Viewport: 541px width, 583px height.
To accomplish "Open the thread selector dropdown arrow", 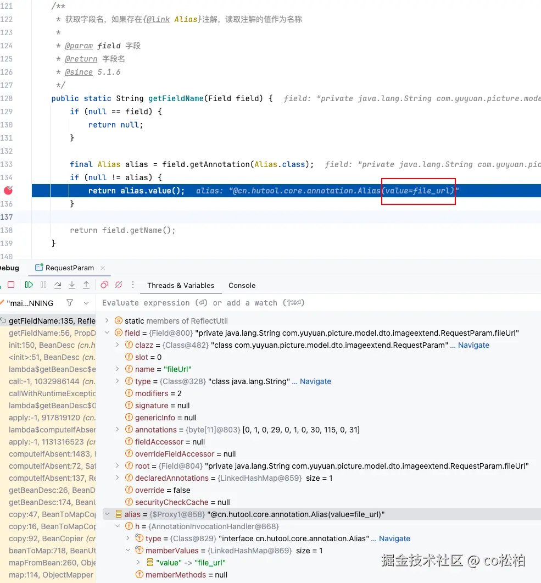I will pyautogui.click(x=86, y=303).
